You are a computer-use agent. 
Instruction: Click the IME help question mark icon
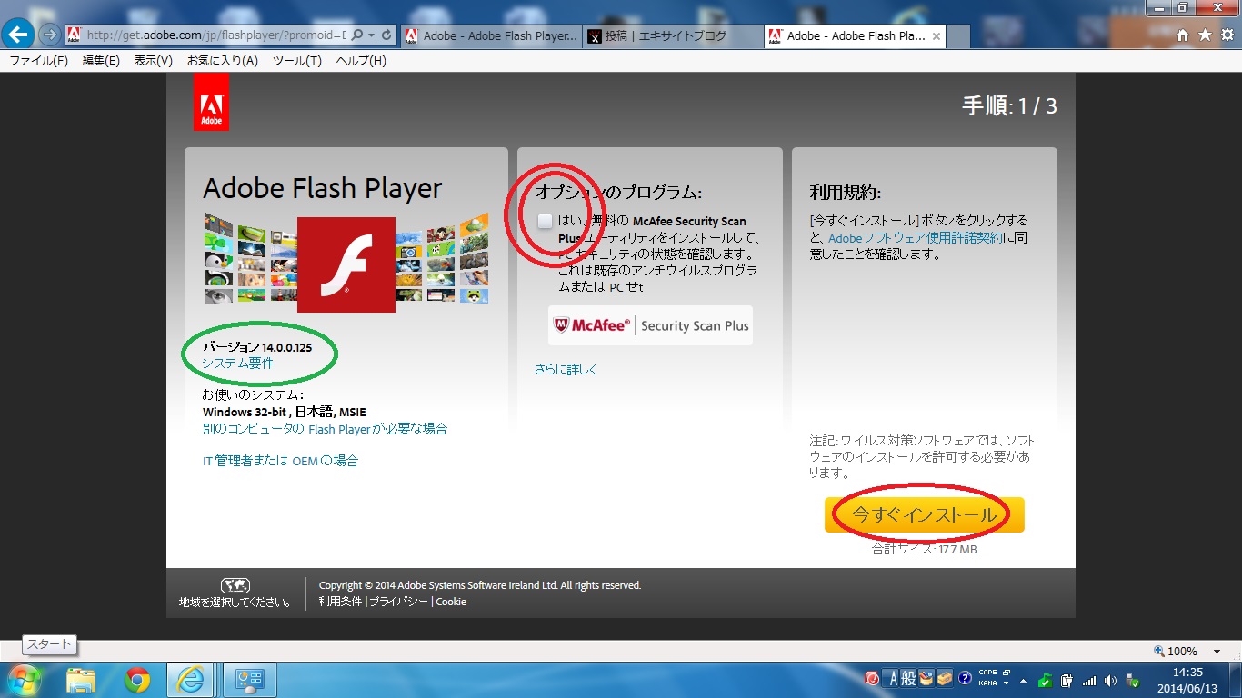(x=966, y=677)
